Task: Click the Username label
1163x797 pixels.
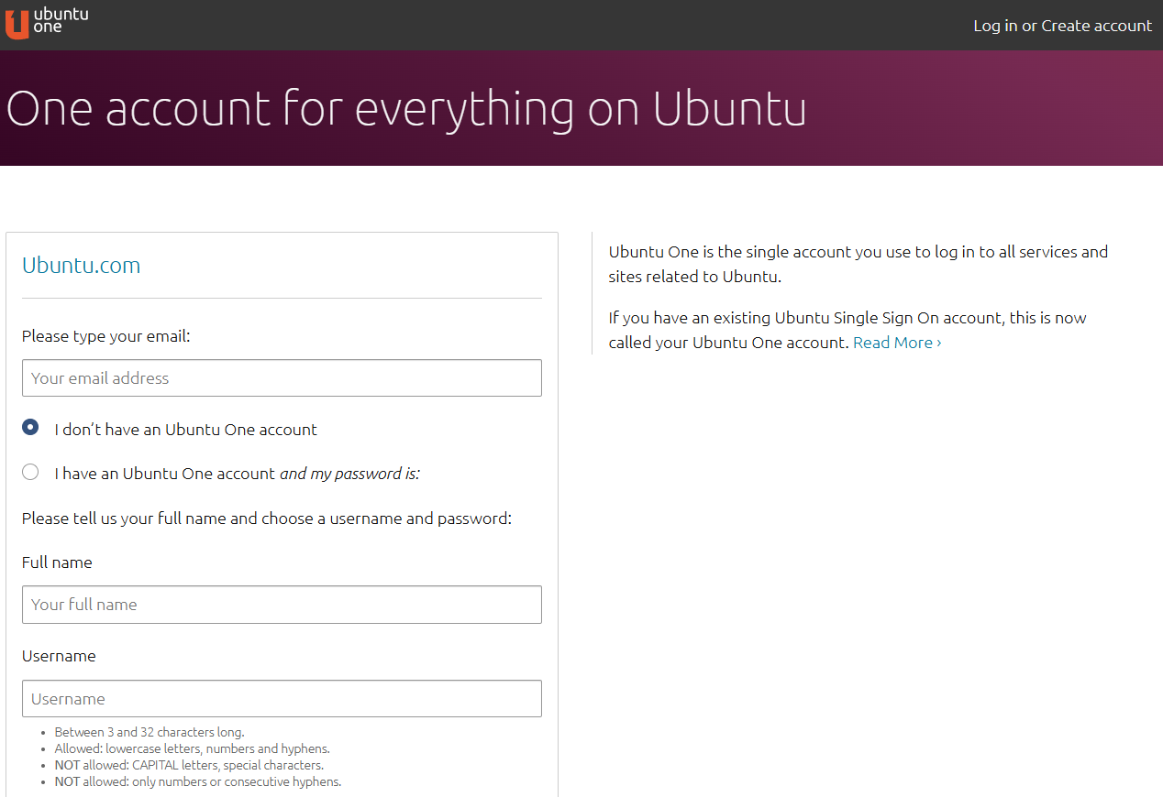Action: [59, 656]
